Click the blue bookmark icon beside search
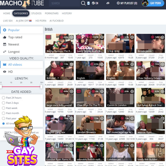The image size is (166, 166). (x=88, y=3)
